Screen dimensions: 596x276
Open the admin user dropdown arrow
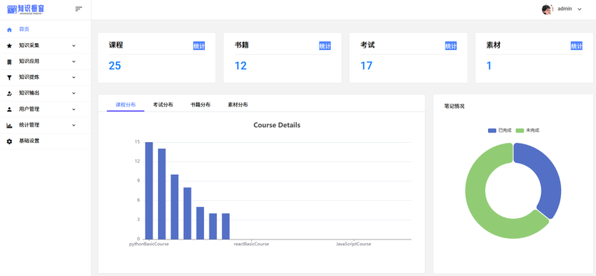coord(580,9)
